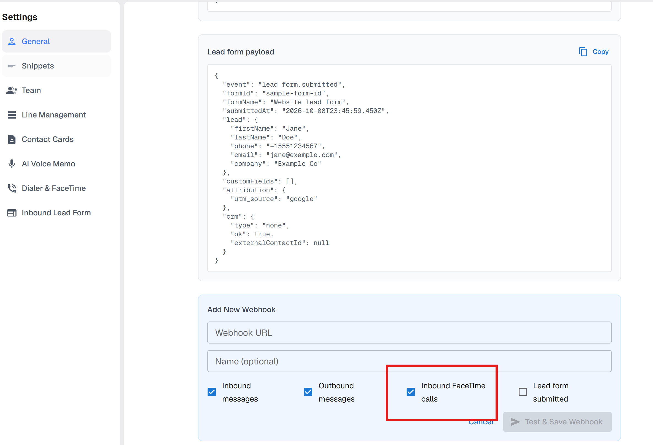Go to Team settings
This screenshot has width=653, height=445.
[56, 90]
